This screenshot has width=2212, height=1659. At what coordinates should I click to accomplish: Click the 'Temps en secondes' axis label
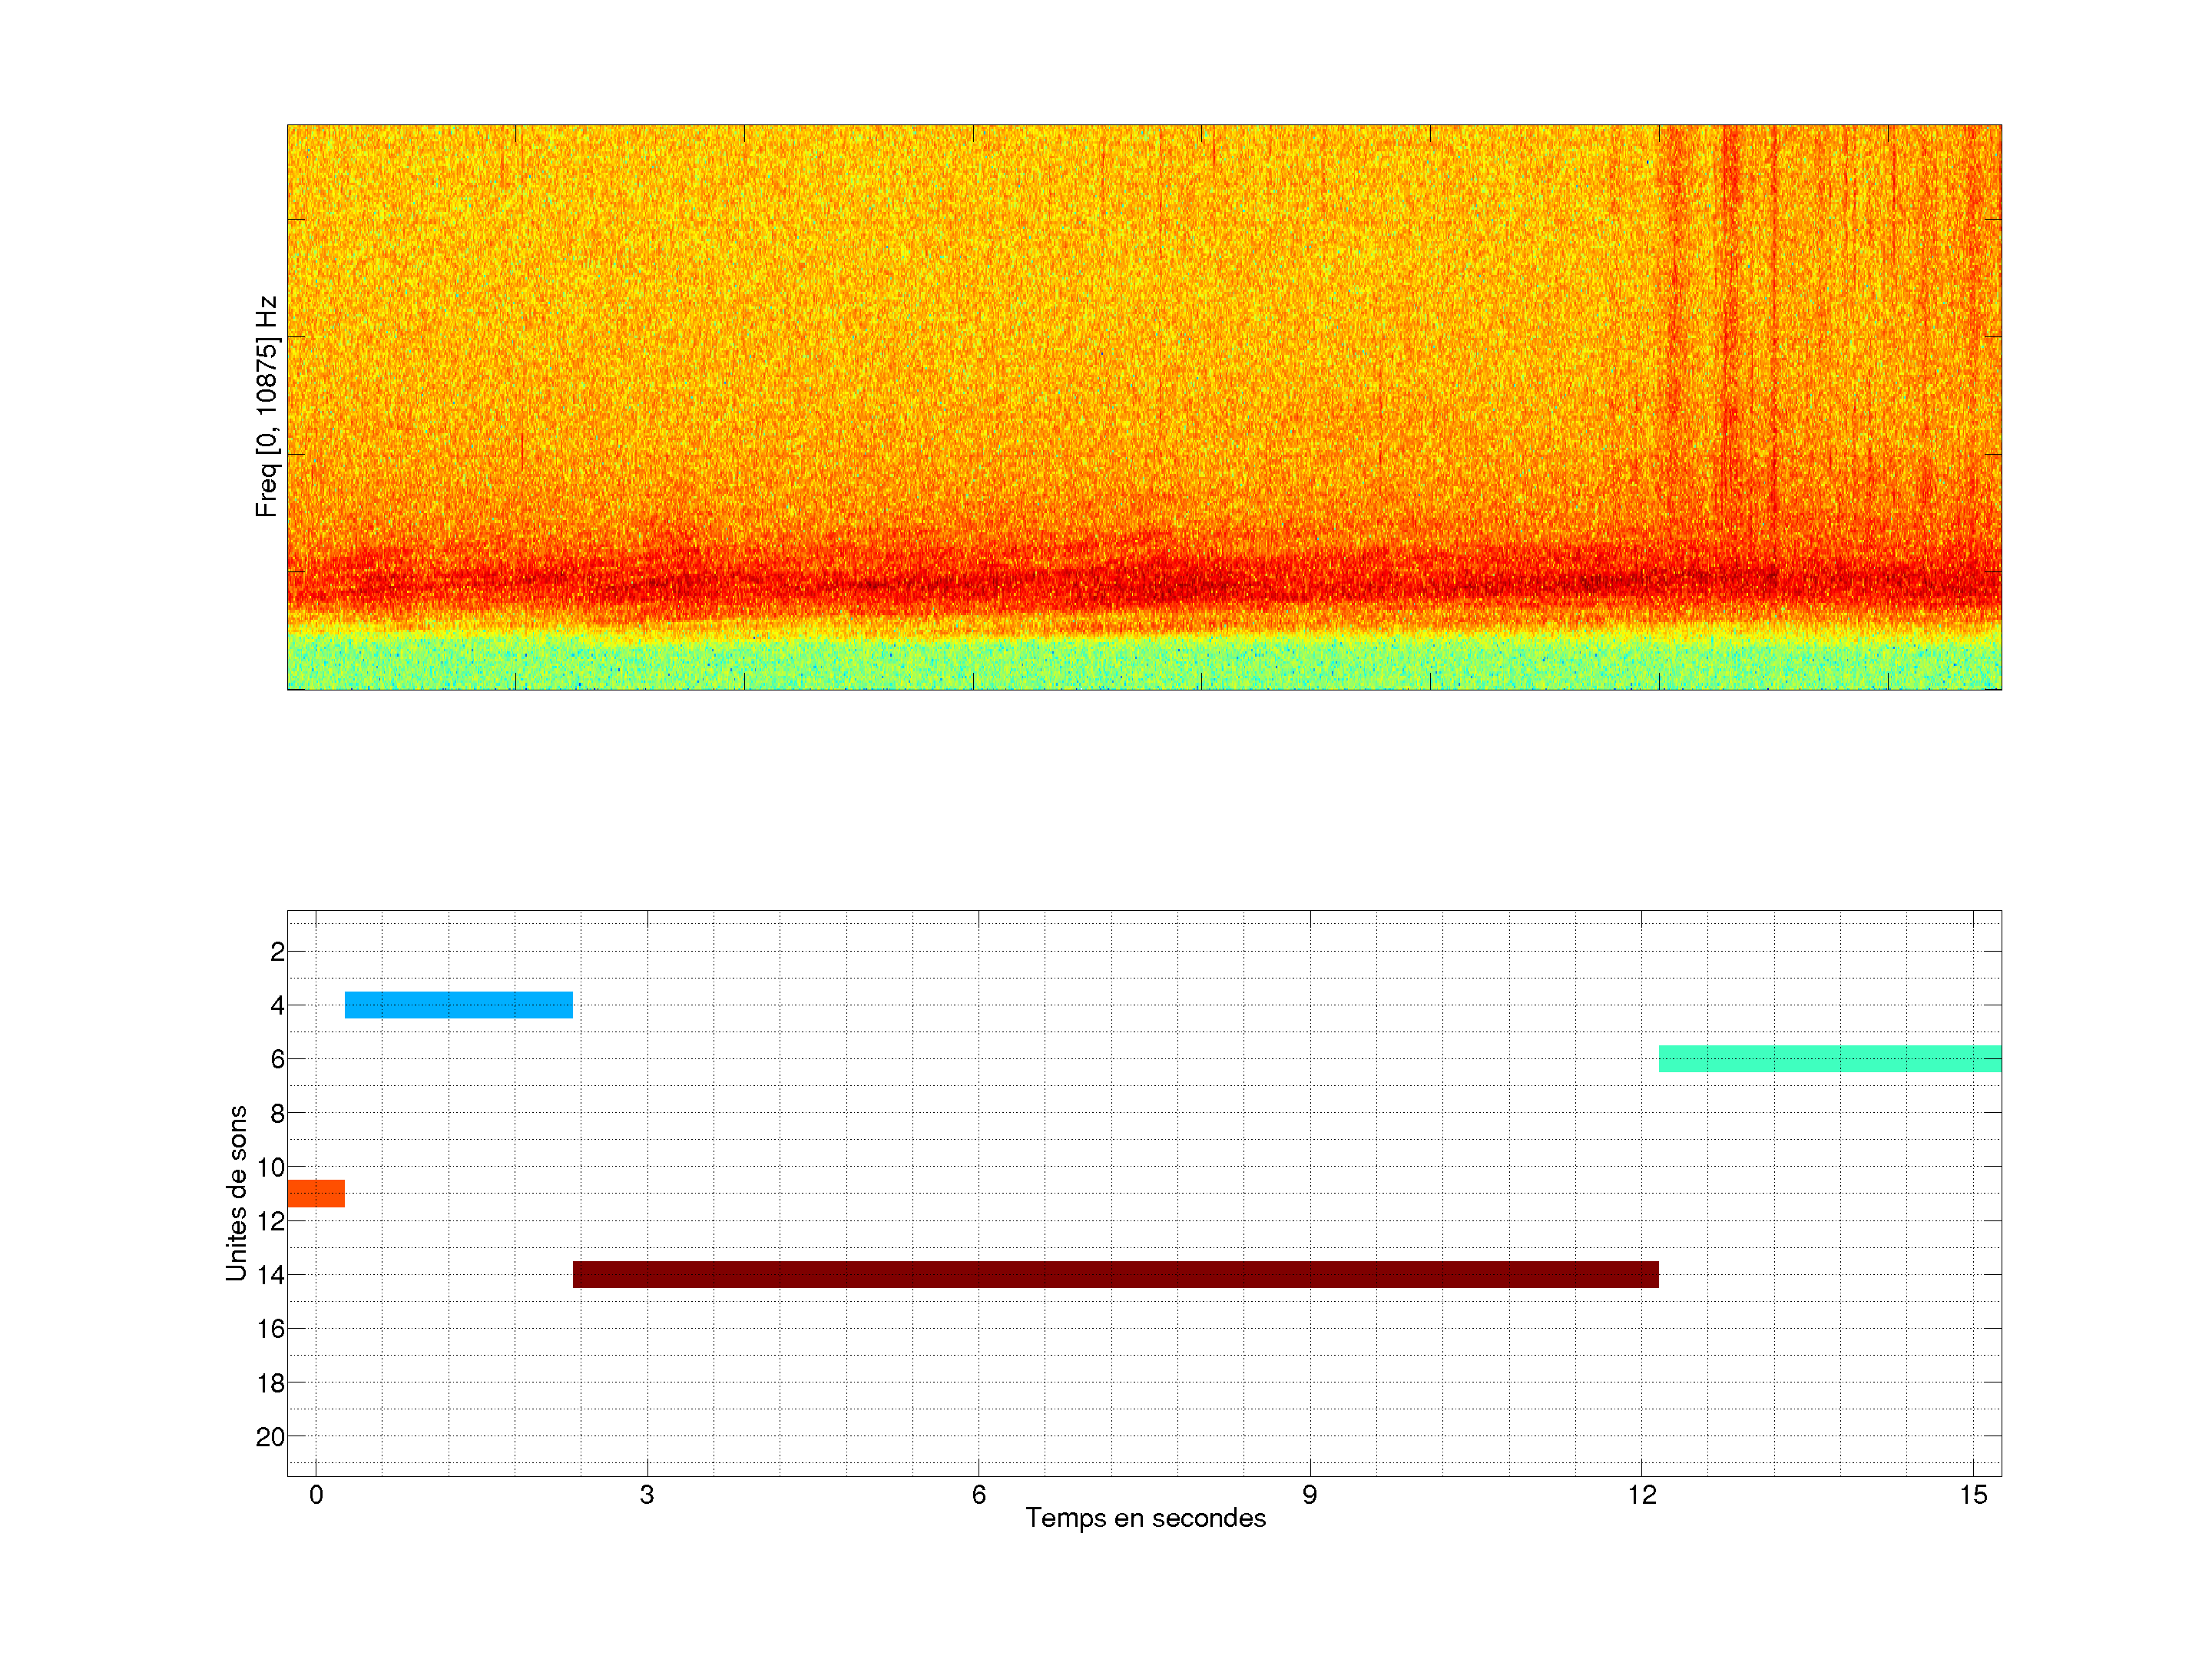1145,1518
